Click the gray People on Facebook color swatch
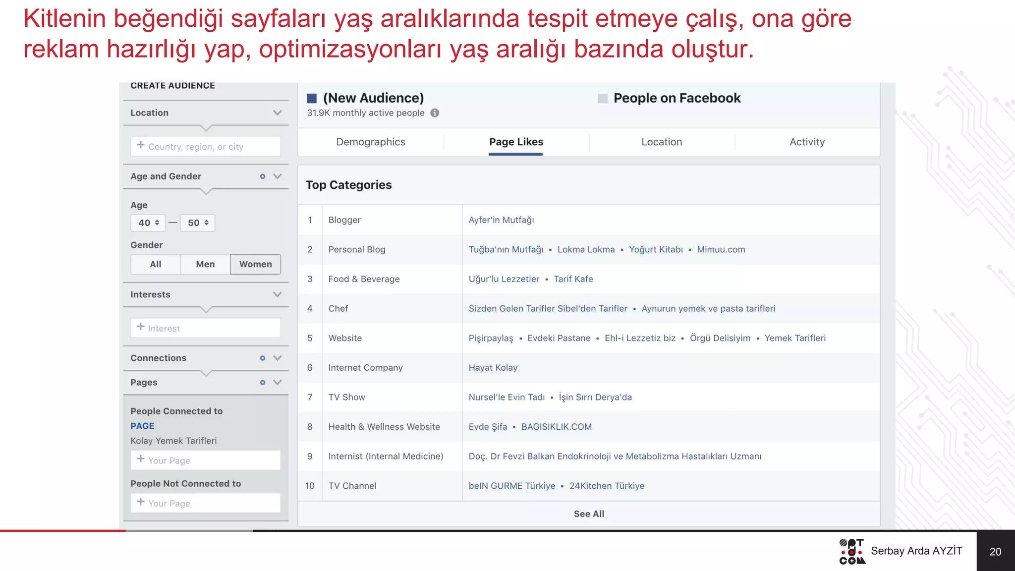Screen dimensions: 1015x571 pos(603,98)
